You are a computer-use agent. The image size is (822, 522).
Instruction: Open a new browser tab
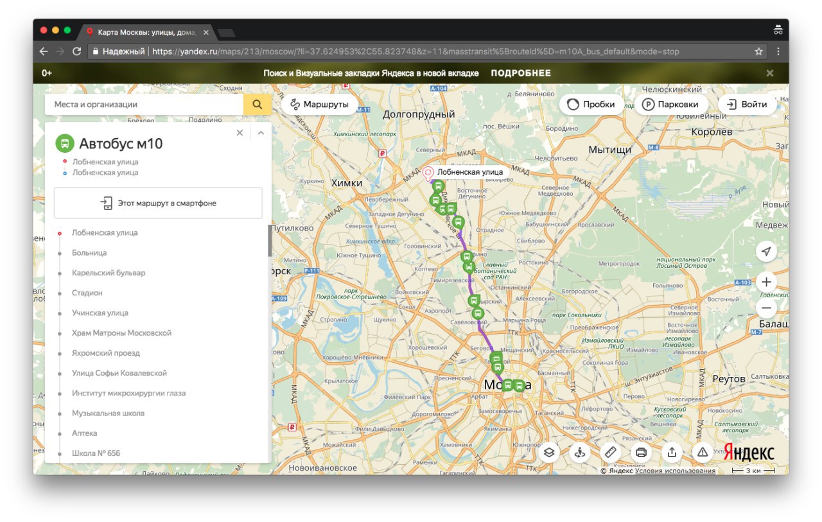pos(226,32)
